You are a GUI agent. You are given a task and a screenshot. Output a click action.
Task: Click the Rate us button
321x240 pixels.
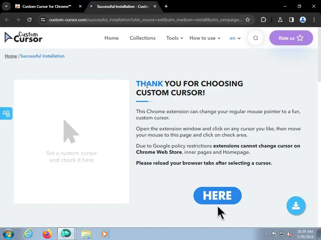tap(291, 38)
